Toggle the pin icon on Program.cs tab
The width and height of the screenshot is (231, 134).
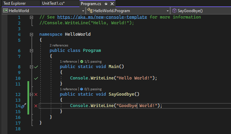[x=106, y=4]
